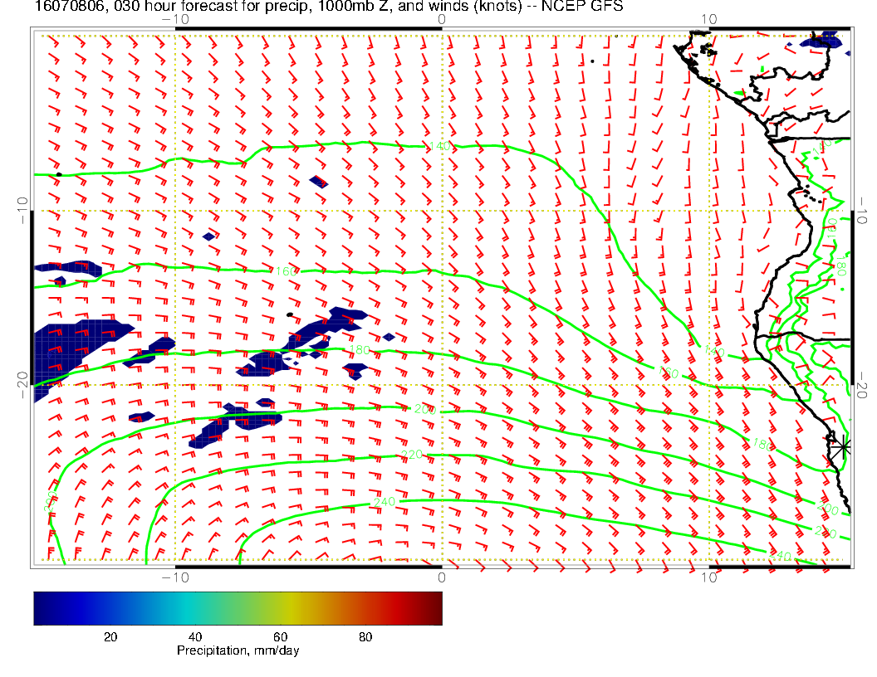Screen dimensions: 877x677
Task: Click the 0 longitude label on top axis
Action: [x=441, y=19]
